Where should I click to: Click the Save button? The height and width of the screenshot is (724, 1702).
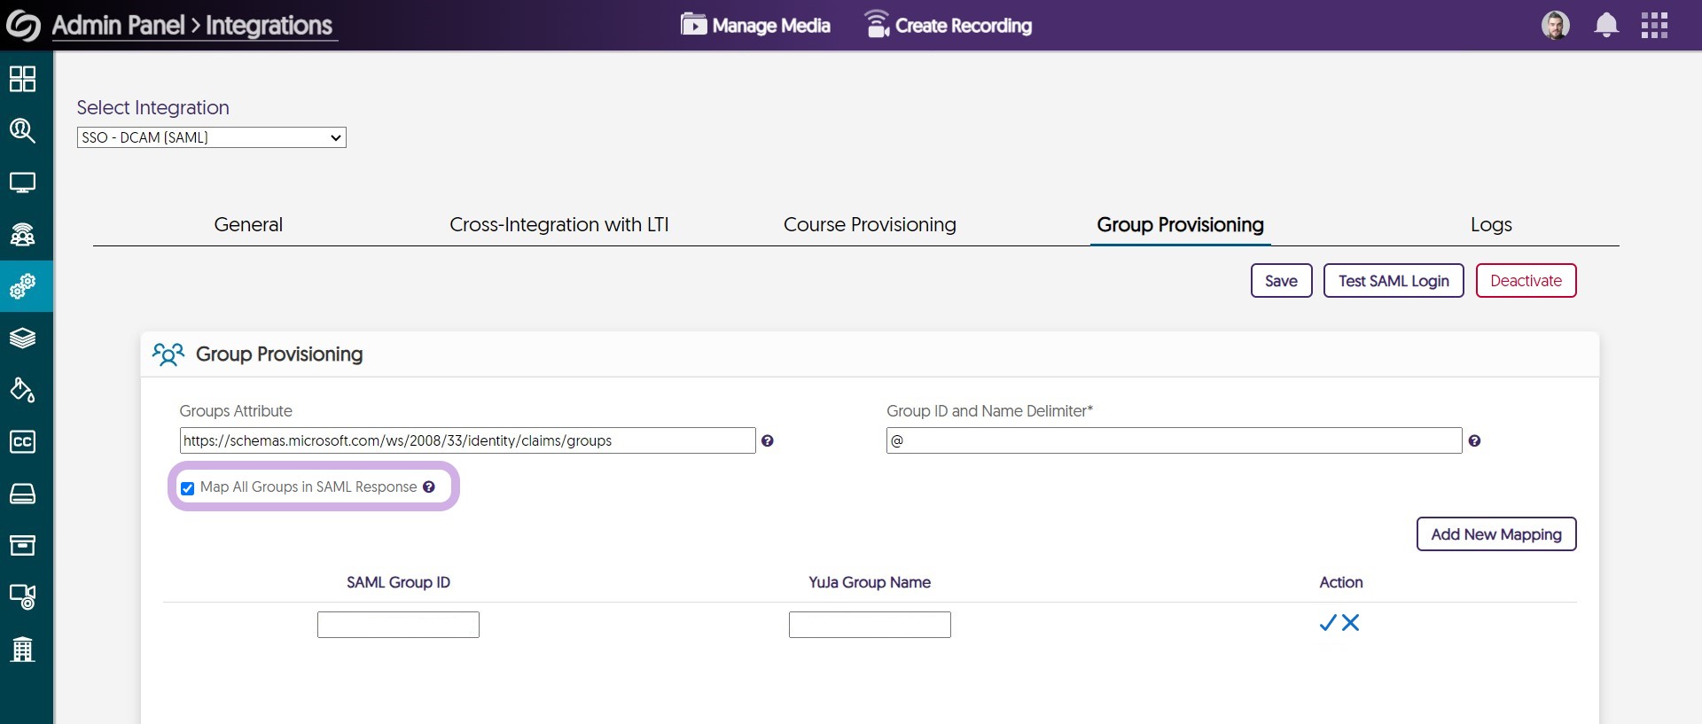(1280, 281)
